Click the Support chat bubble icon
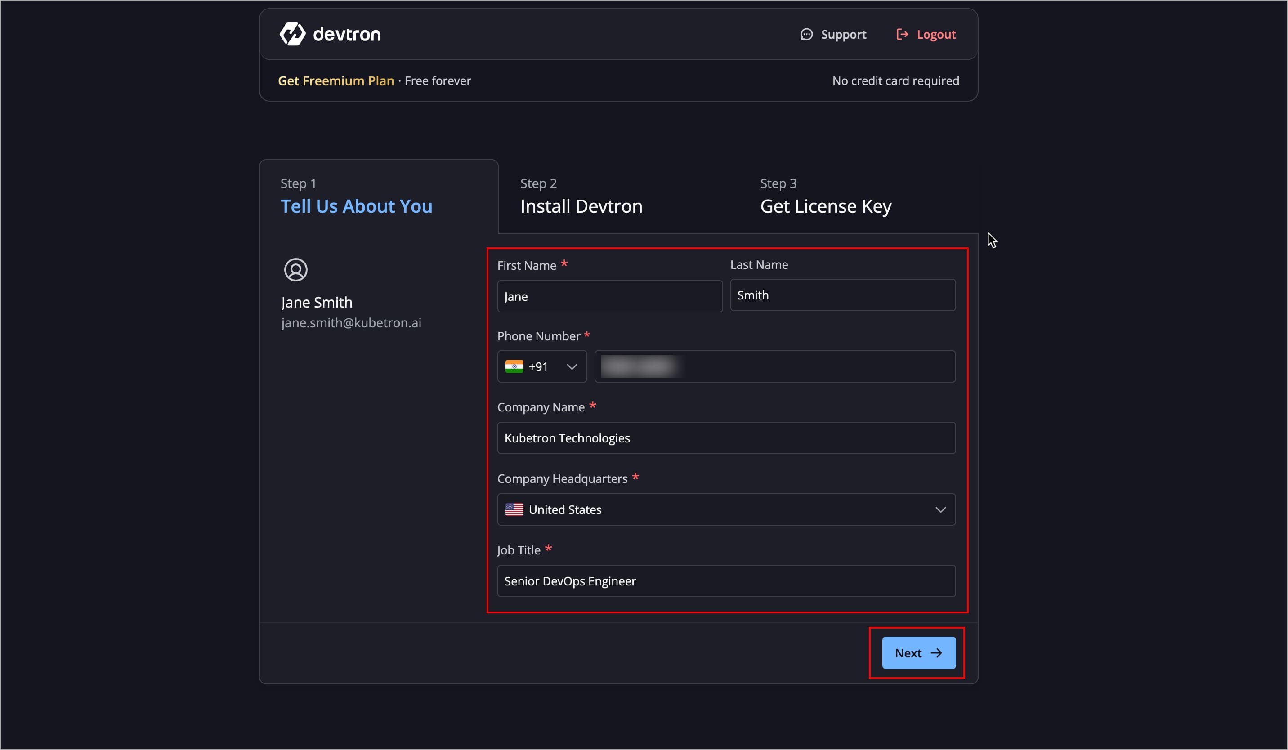The height and width of the screenshot is (750, 1288). [x=806, y=34]
